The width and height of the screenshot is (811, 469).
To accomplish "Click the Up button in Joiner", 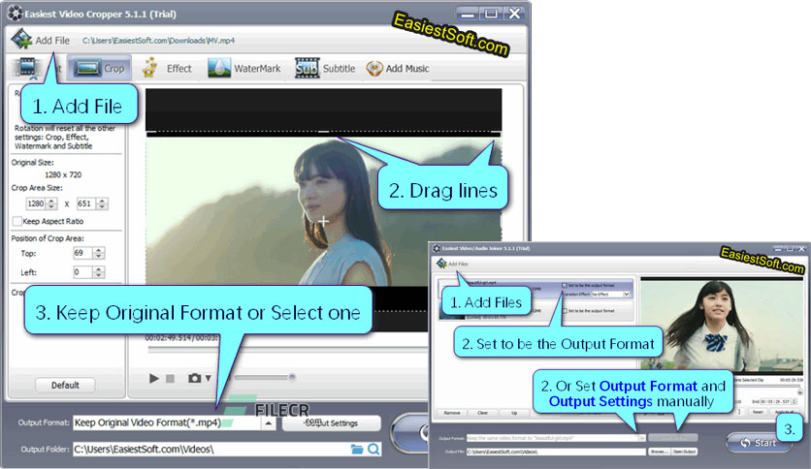I will 514,413.
